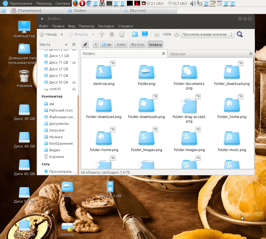The height and width of the screenshot is (239, 266).
Task: Go to Sky icon in path bar
Action: [137, 44]
